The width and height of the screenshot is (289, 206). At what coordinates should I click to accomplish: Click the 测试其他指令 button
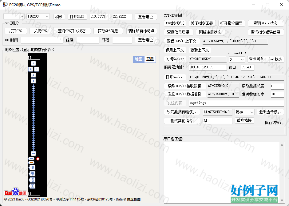pyautogui.click(x=182, y=121)
